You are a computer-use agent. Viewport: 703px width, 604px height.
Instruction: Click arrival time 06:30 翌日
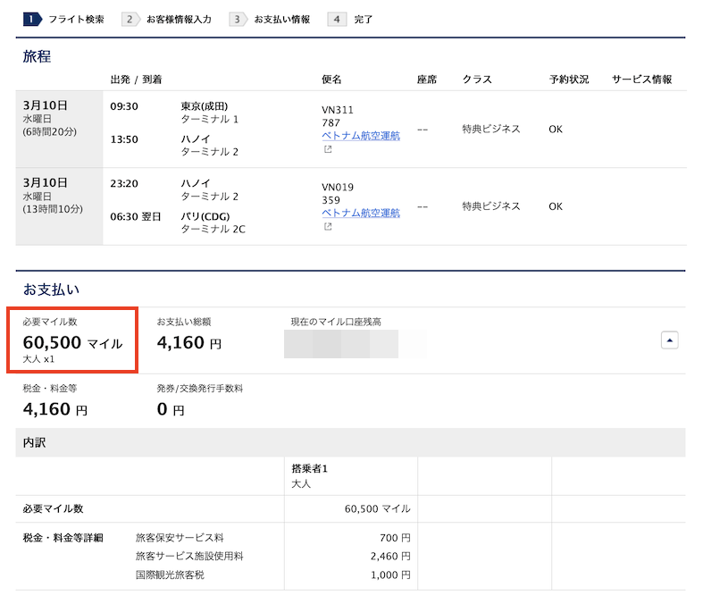pos(136,216)
